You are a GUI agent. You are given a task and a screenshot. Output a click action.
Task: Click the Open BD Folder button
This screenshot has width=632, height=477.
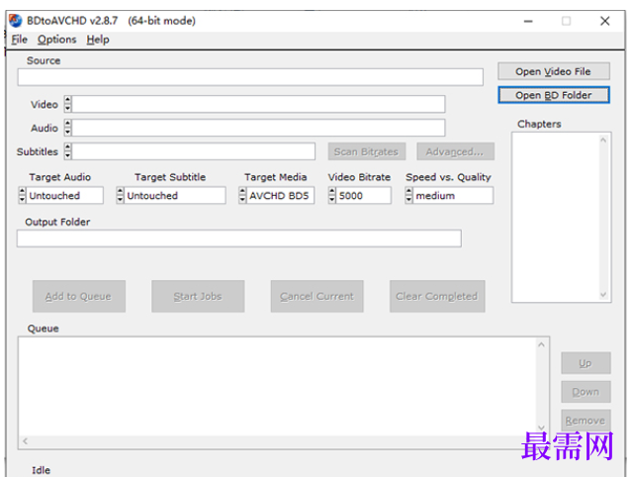[554, 95]
